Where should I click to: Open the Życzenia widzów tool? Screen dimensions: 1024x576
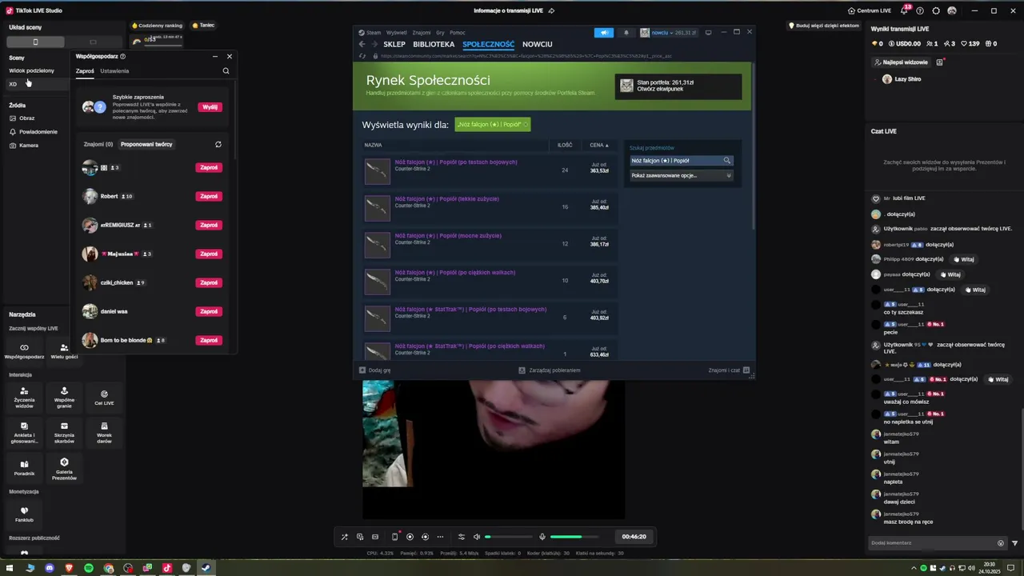point(24,397)
